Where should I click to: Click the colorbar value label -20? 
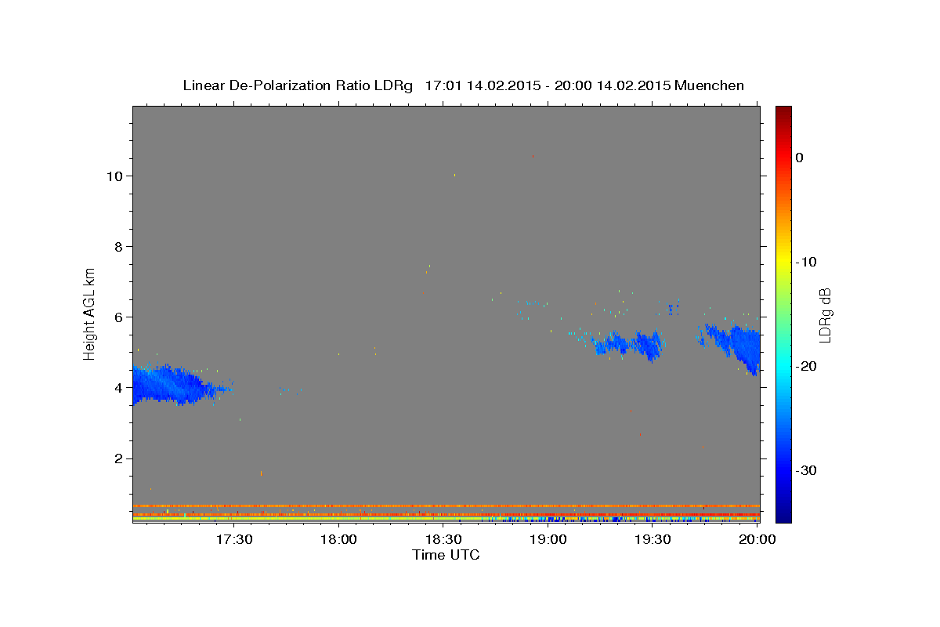pos(806,366)
